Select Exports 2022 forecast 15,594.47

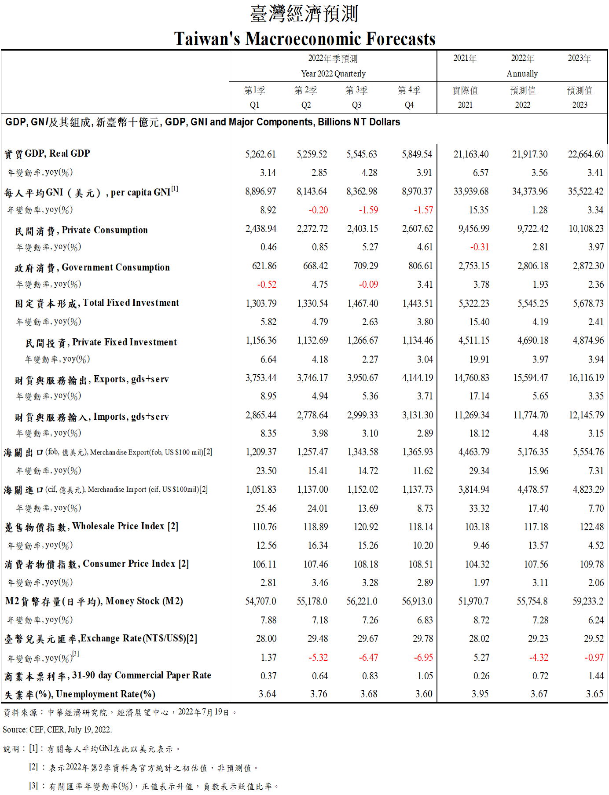(x=531, y=378)
